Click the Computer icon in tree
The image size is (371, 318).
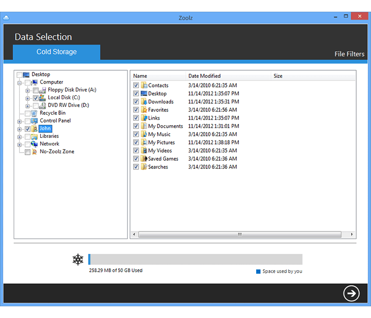(35, 82)
